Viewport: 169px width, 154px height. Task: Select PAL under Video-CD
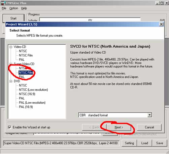(22, 60)
